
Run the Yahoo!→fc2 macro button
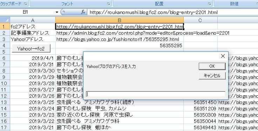point(31,48)
